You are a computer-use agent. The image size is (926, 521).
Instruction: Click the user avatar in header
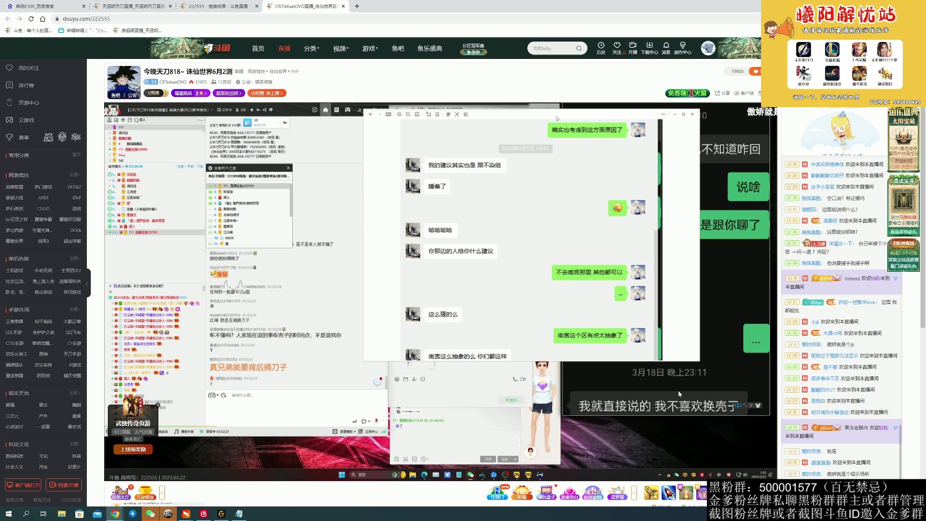tap(708, 48)
